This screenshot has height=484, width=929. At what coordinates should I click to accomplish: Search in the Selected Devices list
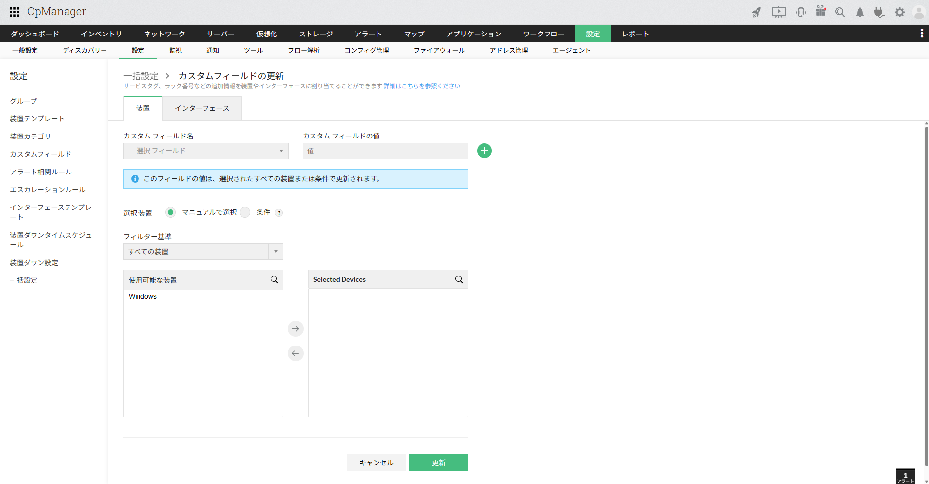[459, 279]
